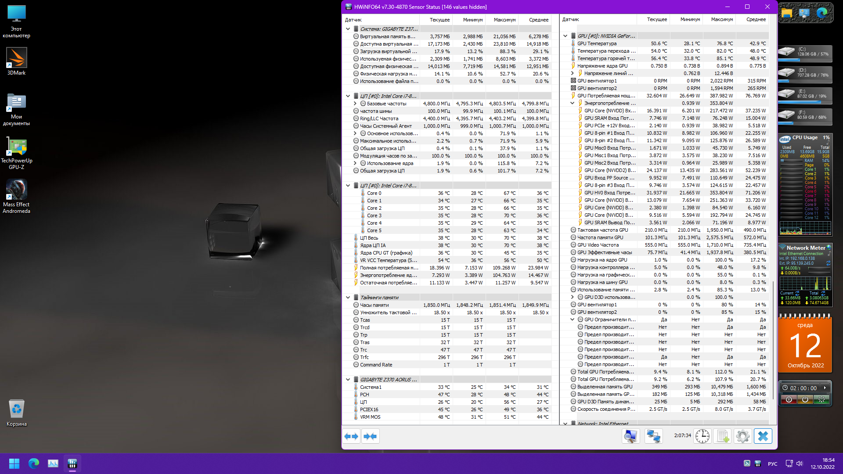843x474 pixels.
Task: Collapse GPU Ограничители производительности subtree
Action: click(x=572, y=320)
